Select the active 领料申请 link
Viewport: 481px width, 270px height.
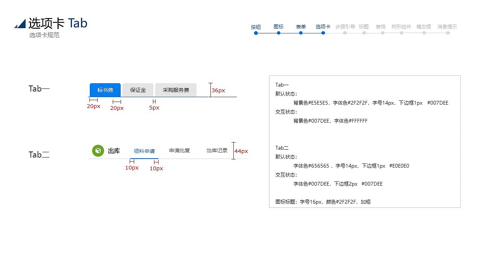tap(144, 151)
